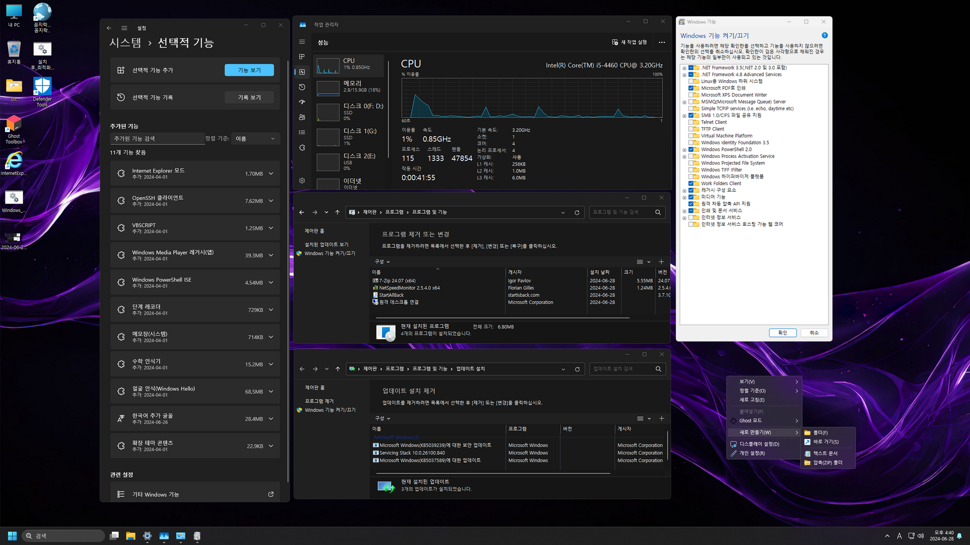Toggle Telnet Client checkbox
970x545 pixels.
[691, 122]
